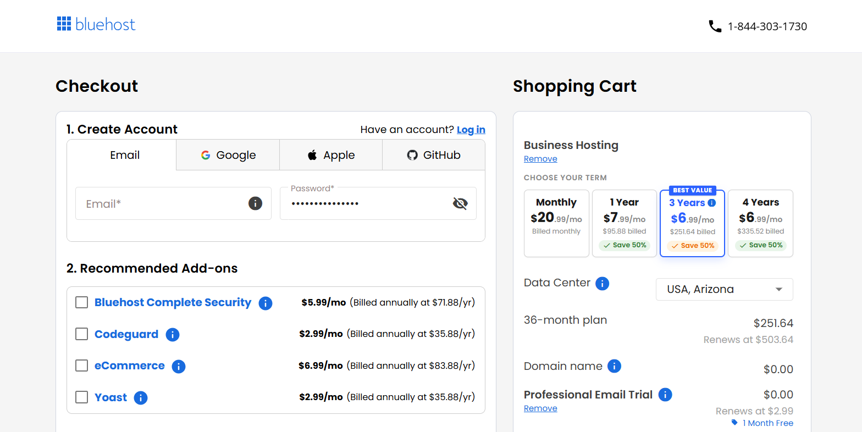Open info icon beside eCommerce
Screen dimensions: 862x432
click(179, 367)
